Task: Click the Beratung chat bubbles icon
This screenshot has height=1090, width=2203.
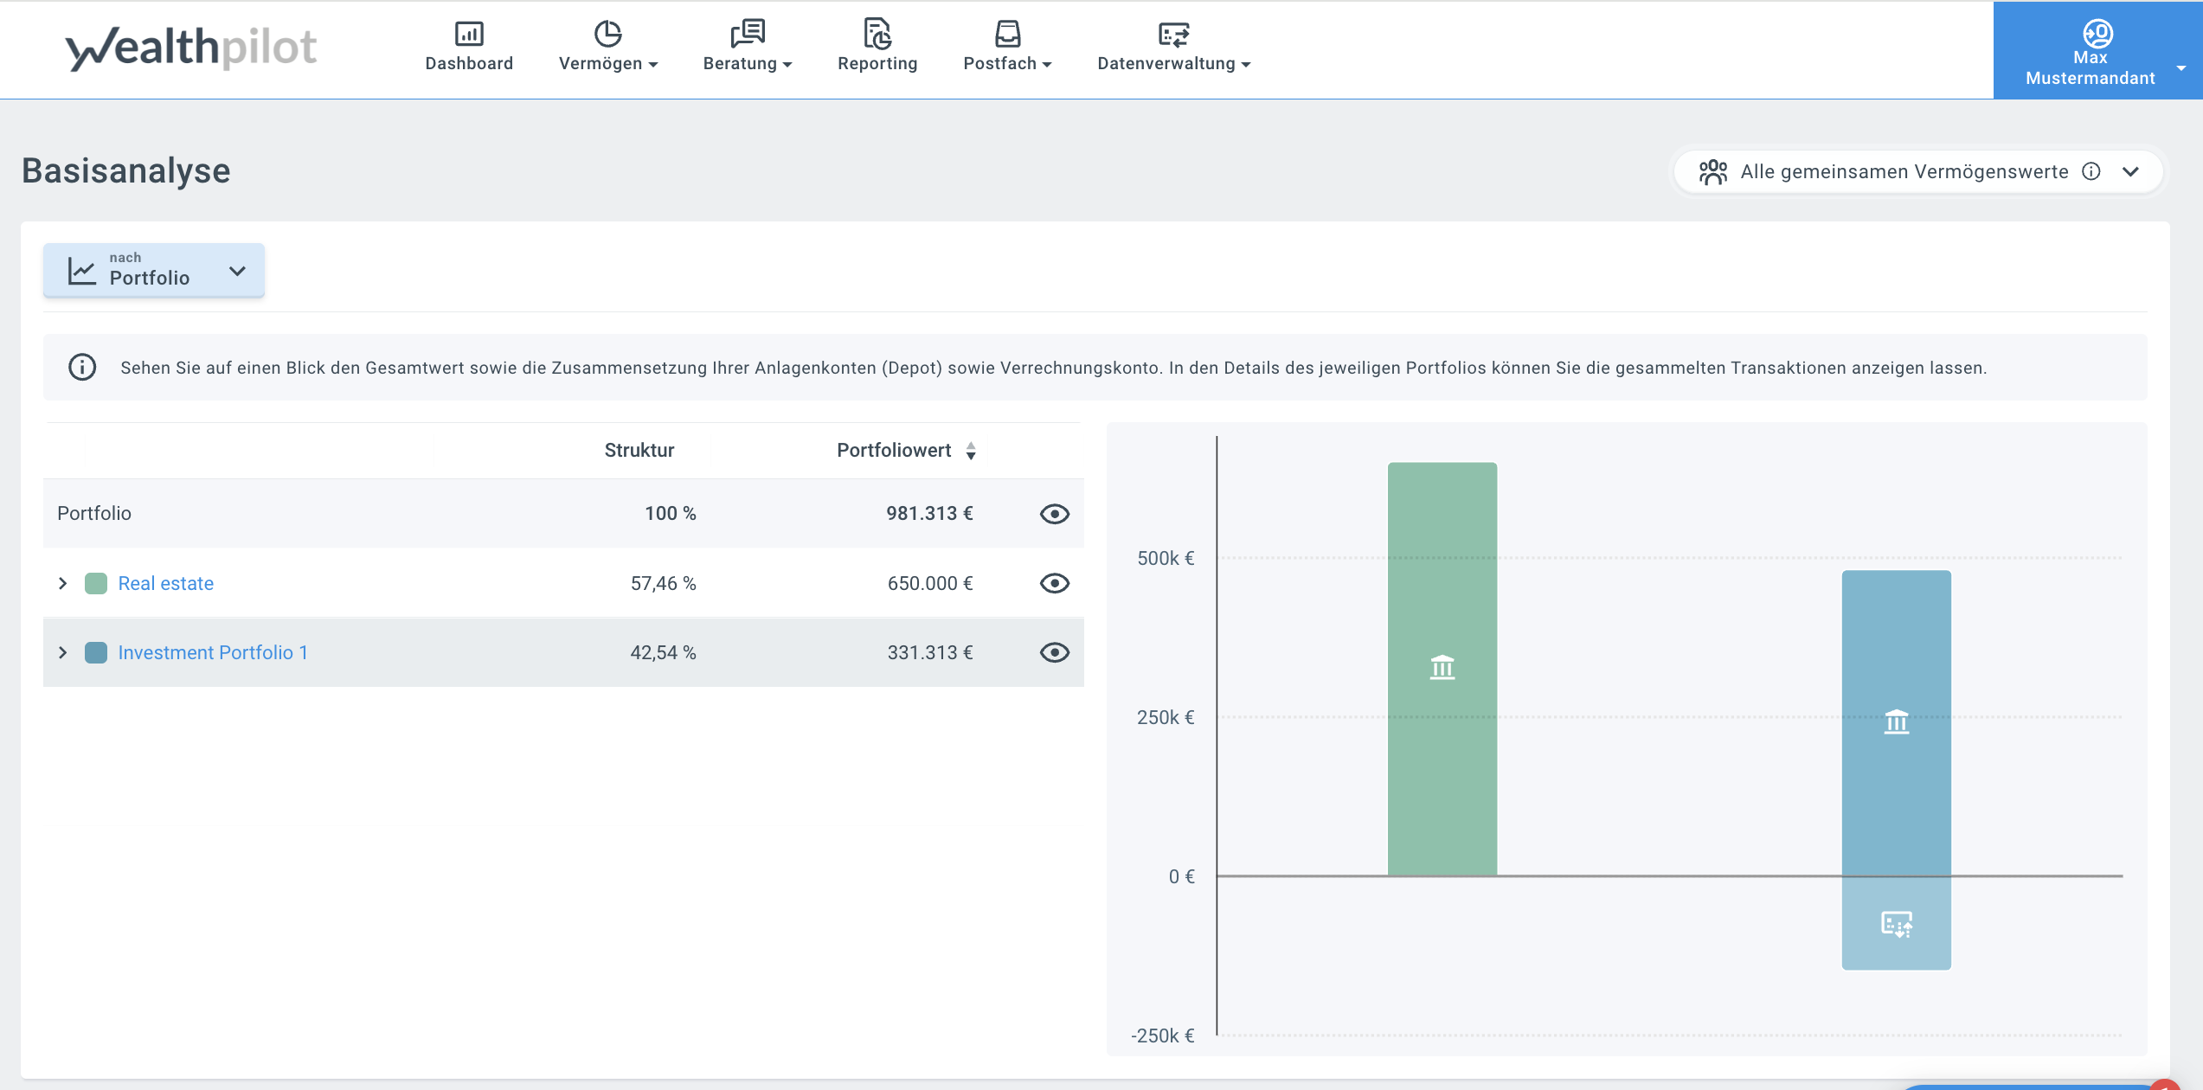Action: (x=748, y=34)
